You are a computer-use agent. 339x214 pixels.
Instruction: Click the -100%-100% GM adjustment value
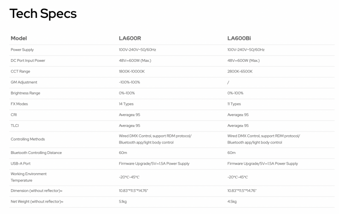pos(129,82)
